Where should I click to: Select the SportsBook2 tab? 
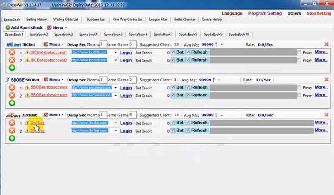(38, 34)
